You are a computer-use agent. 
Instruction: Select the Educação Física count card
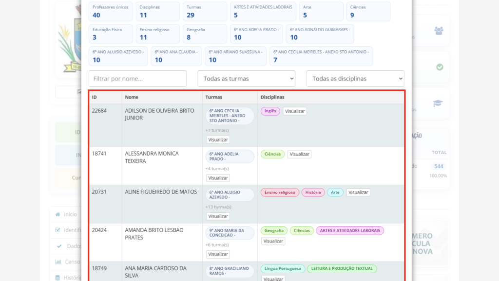pos(111,34)
